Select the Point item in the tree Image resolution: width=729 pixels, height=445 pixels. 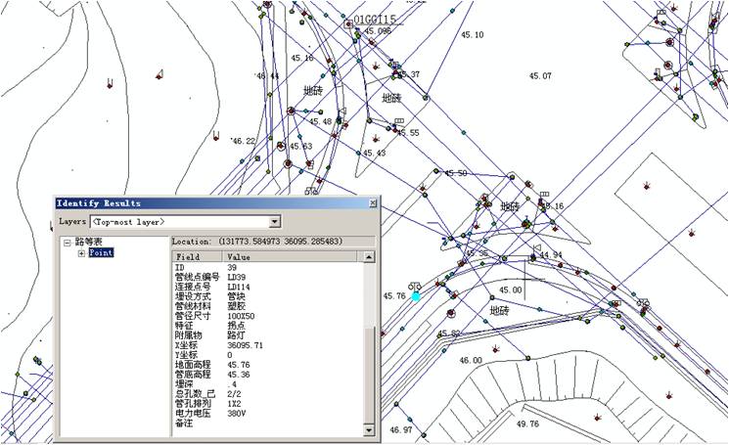(x=101, y=253)
